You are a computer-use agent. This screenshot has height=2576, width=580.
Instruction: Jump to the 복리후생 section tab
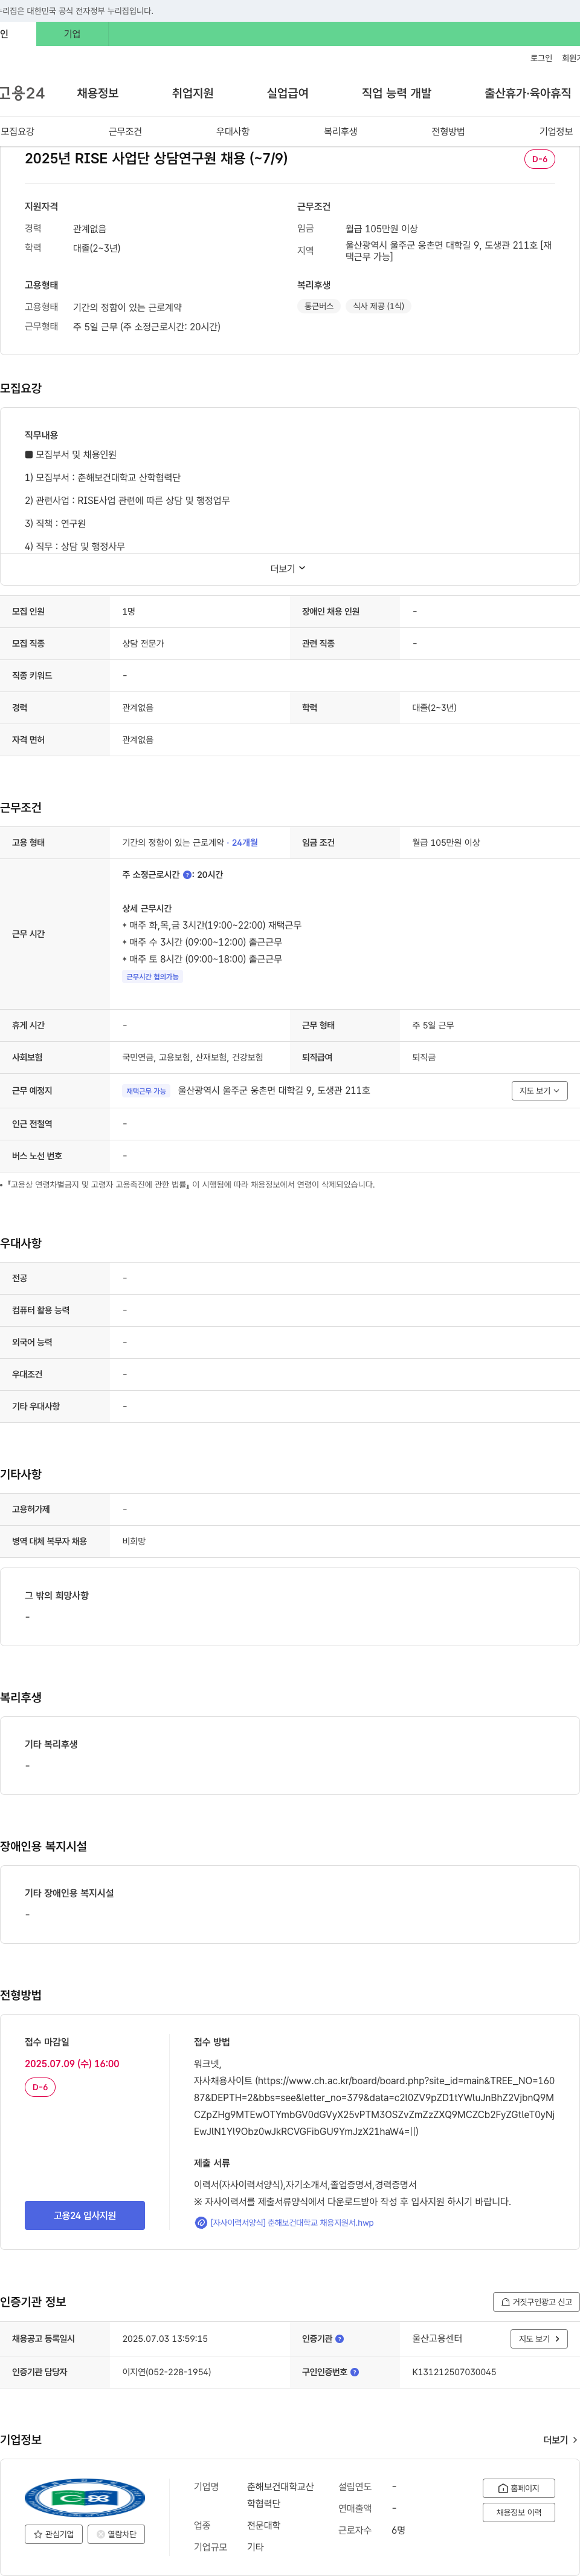coord(340,131)
